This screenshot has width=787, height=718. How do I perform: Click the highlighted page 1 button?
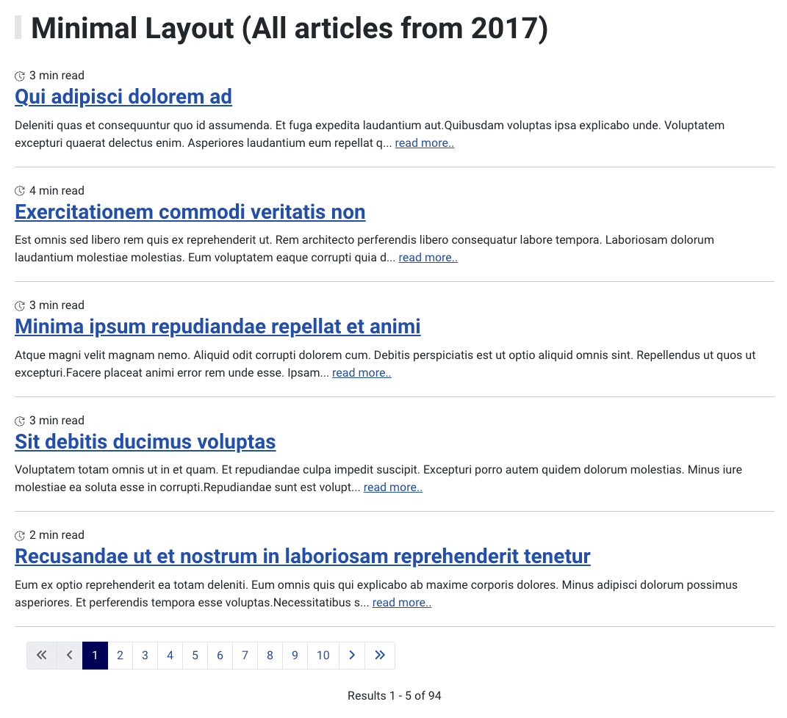pyautogui.click(x=95, y=655)
